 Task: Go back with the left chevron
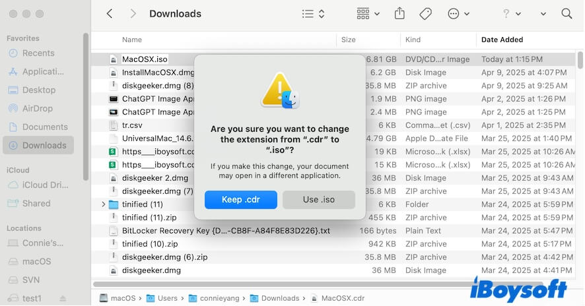coord(110,14)
